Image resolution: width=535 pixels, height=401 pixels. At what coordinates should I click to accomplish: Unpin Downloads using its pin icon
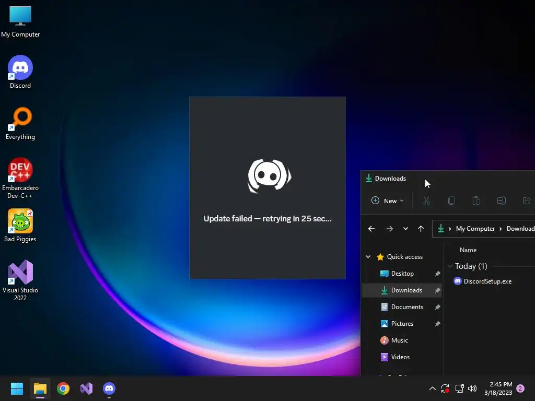[437, 290]
